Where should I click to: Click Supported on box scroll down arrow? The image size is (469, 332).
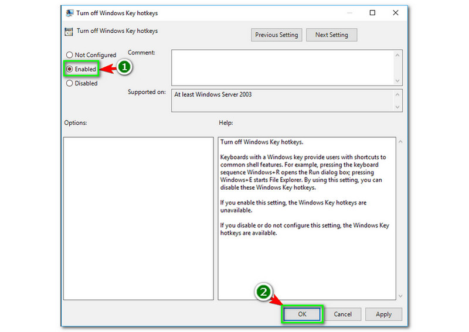click(x=398, y=107)
